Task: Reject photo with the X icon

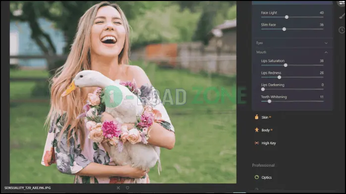Action: tap(118, 188)
